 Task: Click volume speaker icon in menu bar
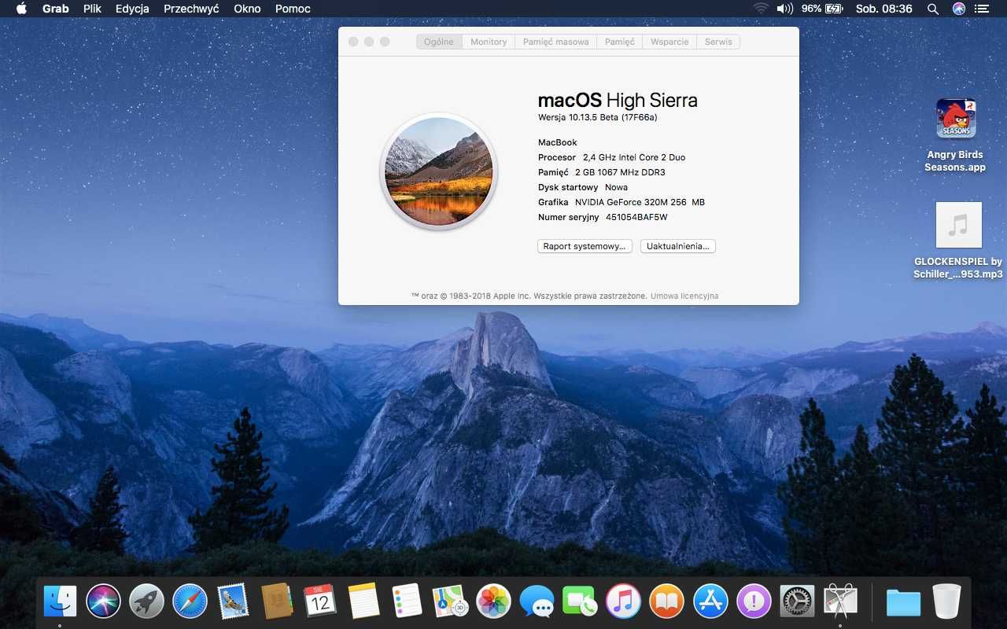784,9
